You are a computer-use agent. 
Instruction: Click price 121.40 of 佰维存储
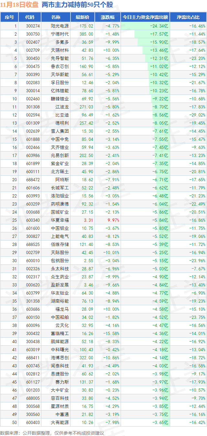(x=86, y=244)
